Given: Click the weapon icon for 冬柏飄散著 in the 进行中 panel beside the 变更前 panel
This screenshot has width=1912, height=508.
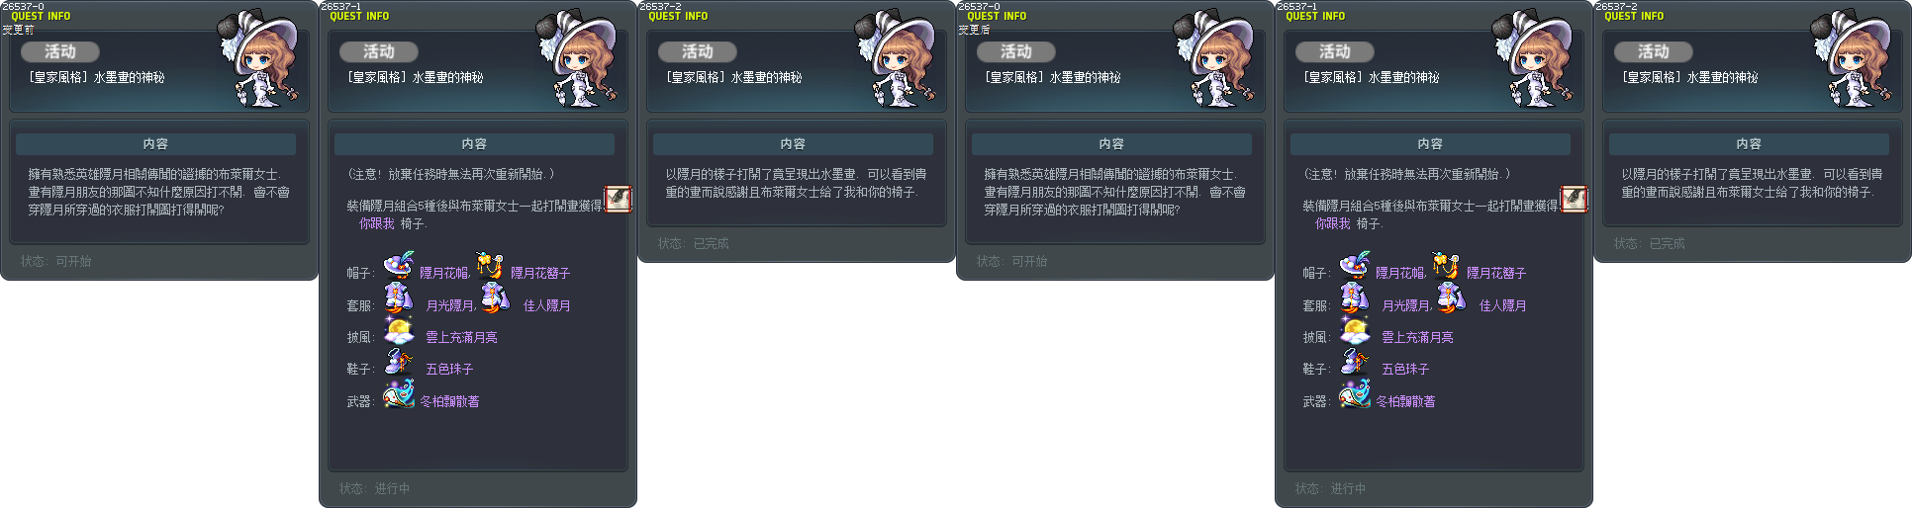Looking at the screenshot, I should point(399,394).
